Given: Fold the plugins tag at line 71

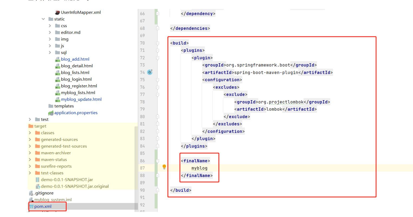Looking at the screenshot, I should (157, 50).
